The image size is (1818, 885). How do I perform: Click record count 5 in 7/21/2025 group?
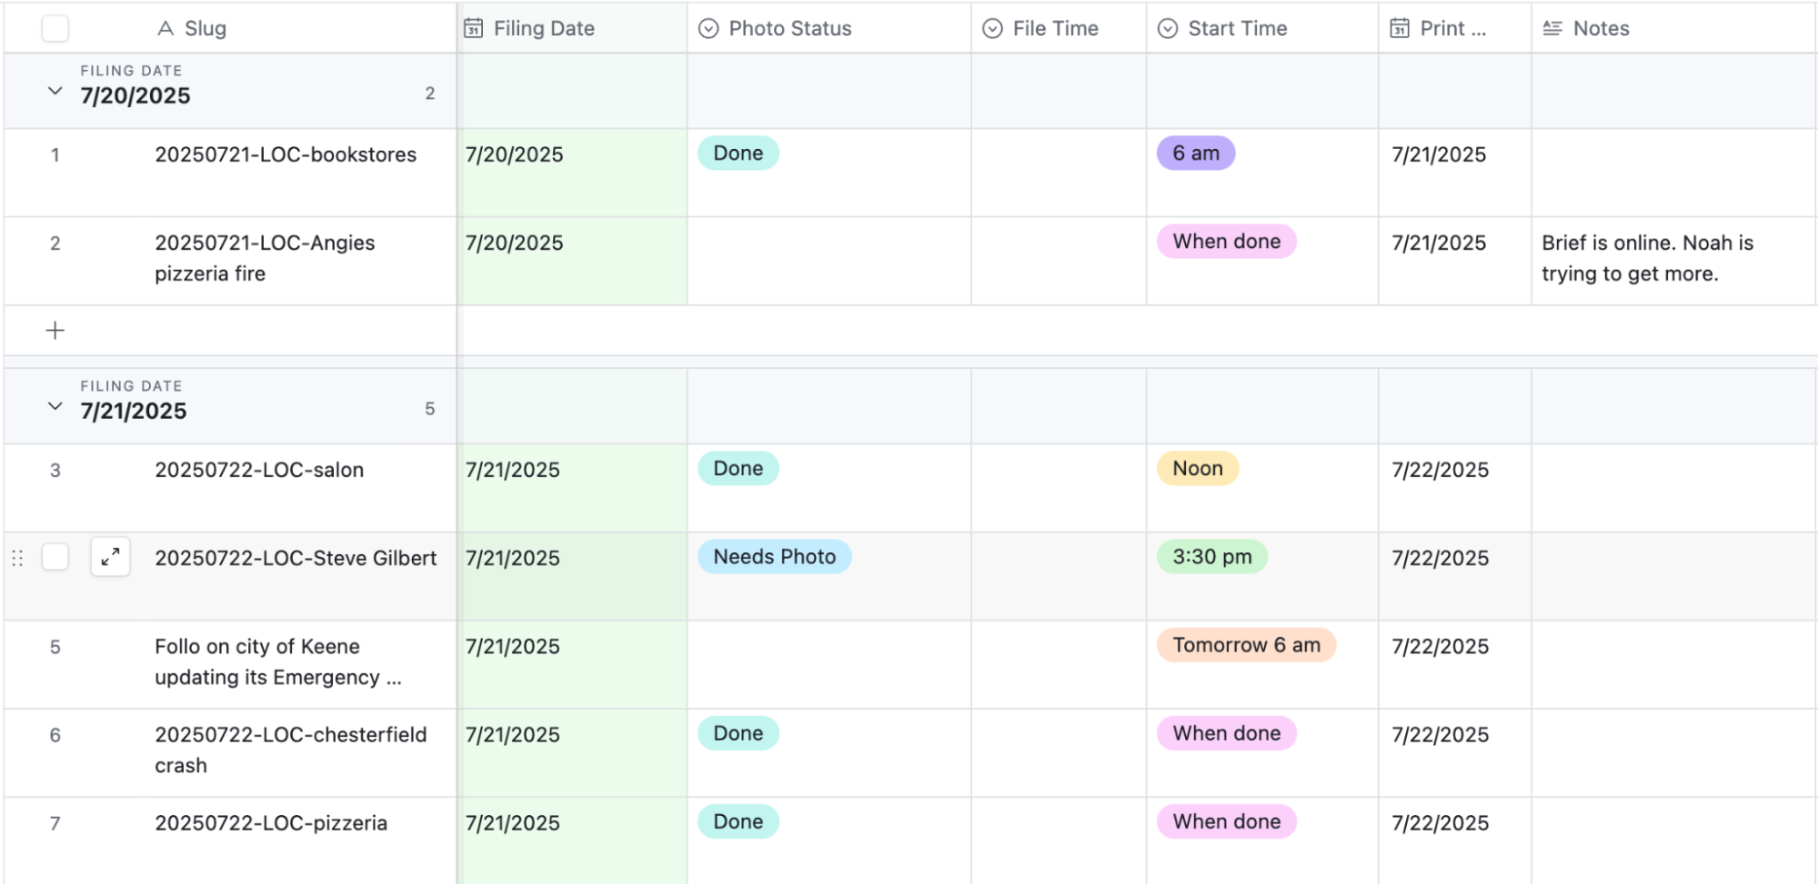[x=430, y=409]
